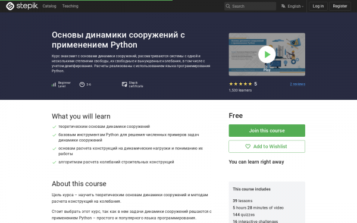The image size is (357, 223).
Task: Click the 'Beginner Level' label
Action: point(64,84)
